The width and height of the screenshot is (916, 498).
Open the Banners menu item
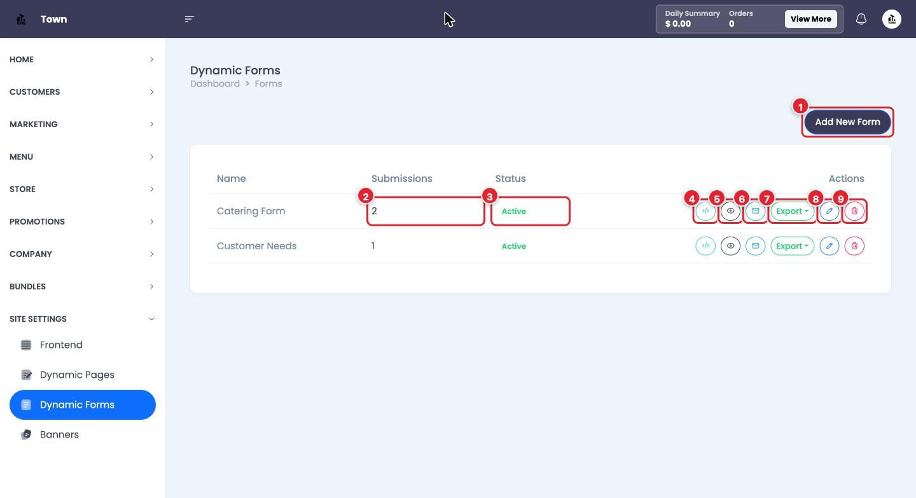pos(83,434)
